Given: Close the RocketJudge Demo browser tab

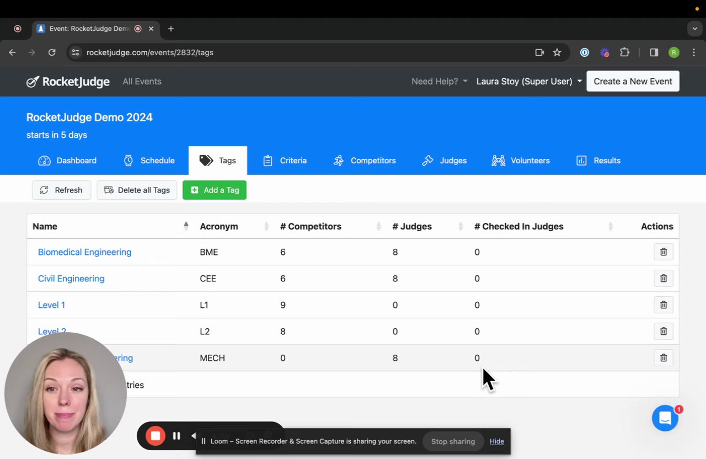Looking at the screenshot, I should pyautogui.click(x=151, y=29).
